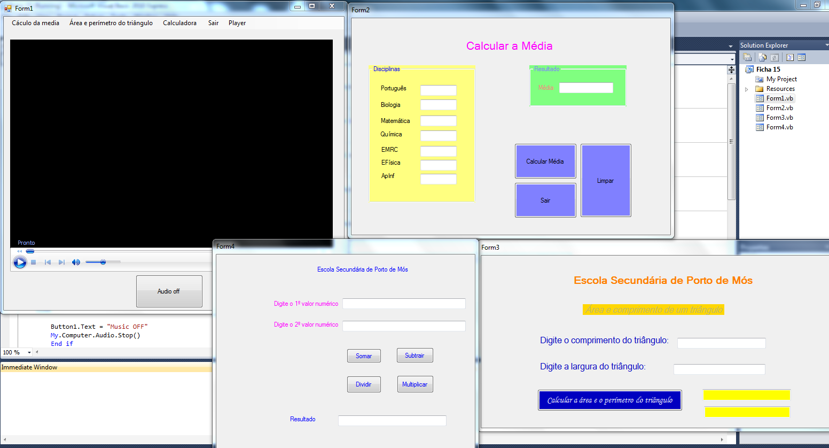Open the Cáculo da media menu
Screen dimensions: 829x448
click(35, 23)
